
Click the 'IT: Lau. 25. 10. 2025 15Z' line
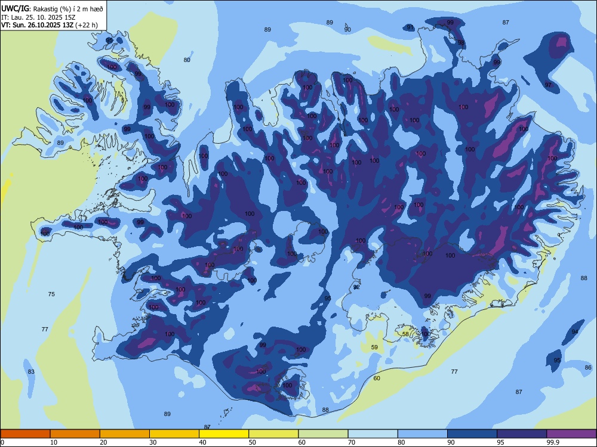[x=38, y=17]
